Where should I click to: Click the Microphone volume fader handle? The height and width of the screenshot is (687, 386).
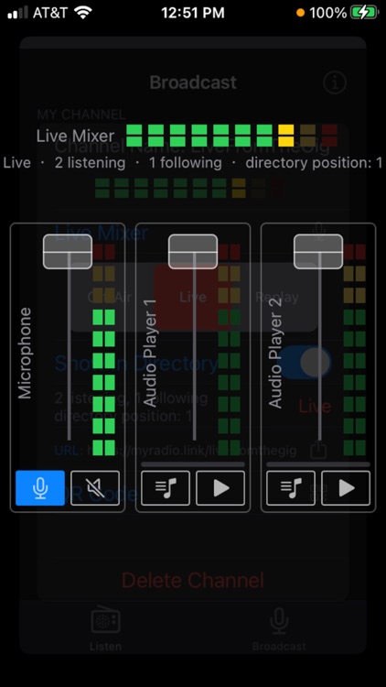tap(68, 252)
